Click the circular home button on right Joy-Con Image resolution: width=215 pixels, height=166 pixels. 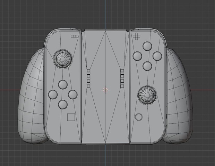click(x=139, y=117)
